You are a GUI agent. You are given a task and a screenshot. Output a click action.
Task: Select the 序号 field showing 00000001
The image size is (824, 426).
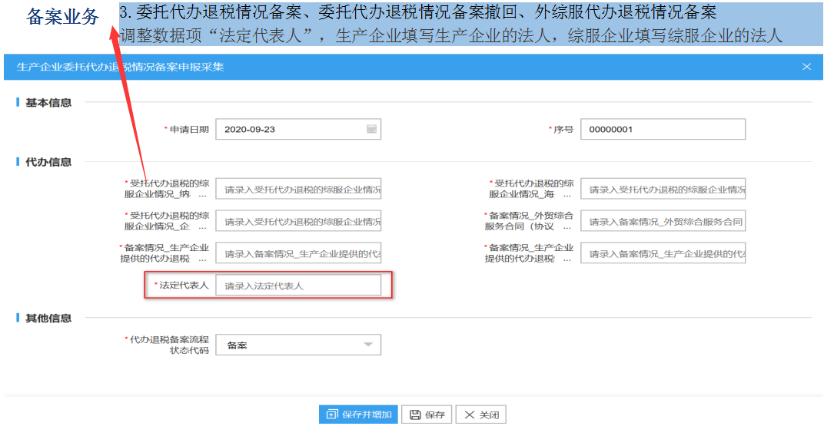click(662, 130)
